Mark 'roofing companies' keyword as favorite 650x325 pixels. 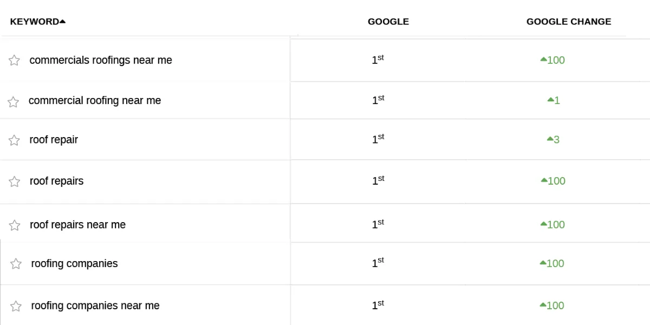click(16, 264)
